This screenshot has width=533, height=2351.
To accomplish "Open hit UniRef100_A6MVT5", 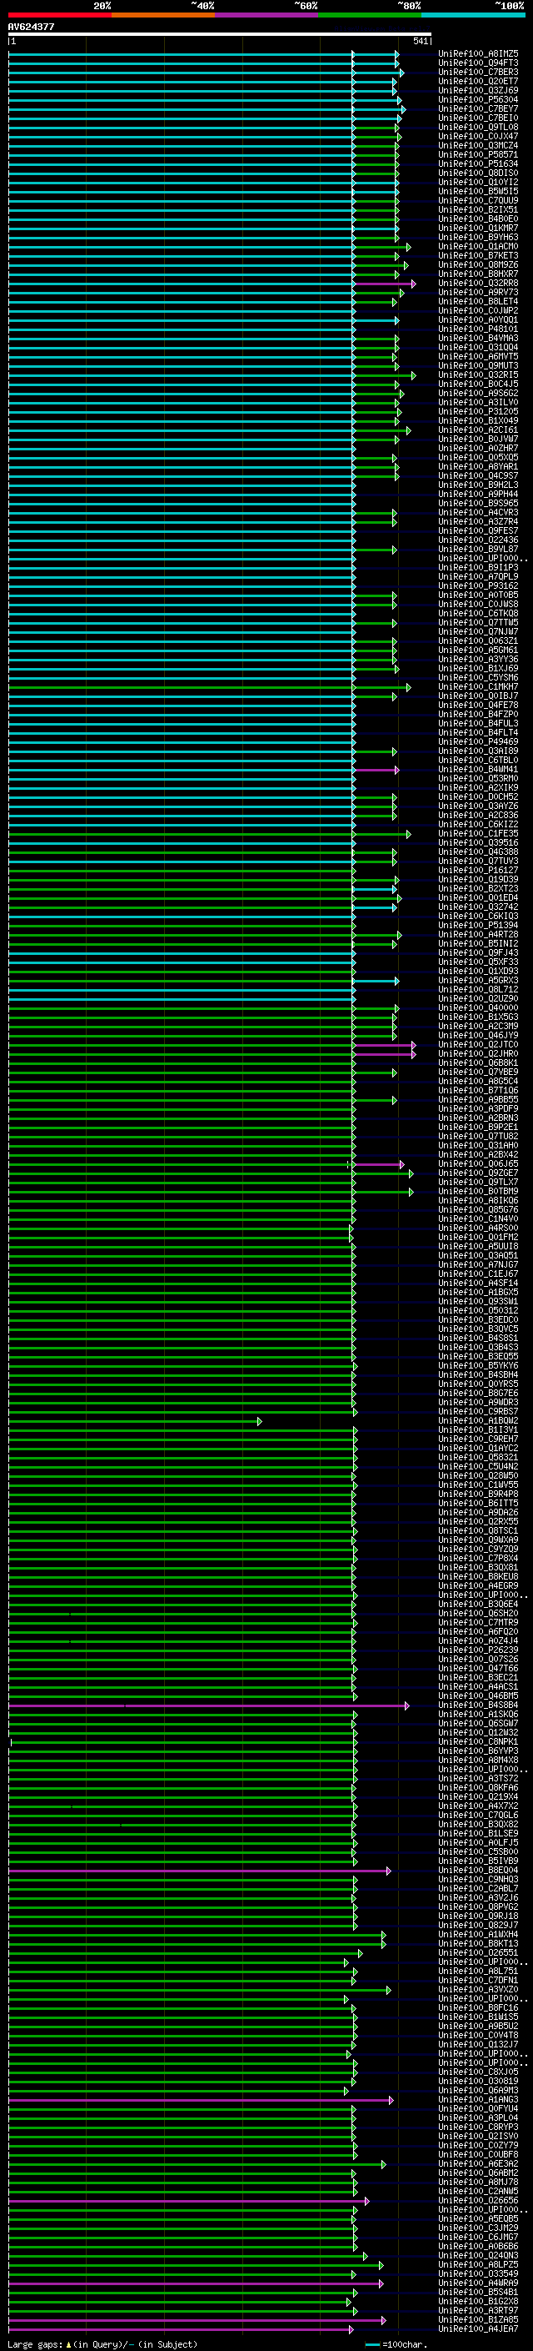I will click(x=478, y=357).
